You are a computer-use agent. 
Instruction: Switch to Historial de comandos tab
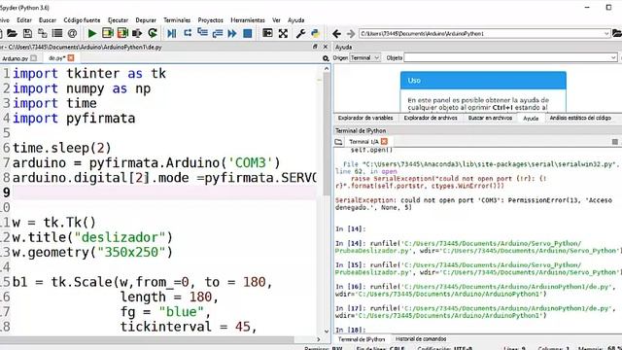tap(421, 339)
